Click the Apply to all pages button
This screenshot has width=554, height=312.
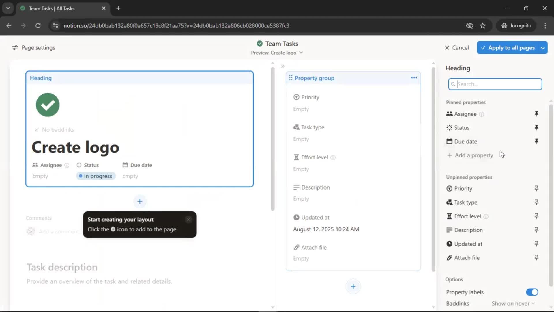508,48
